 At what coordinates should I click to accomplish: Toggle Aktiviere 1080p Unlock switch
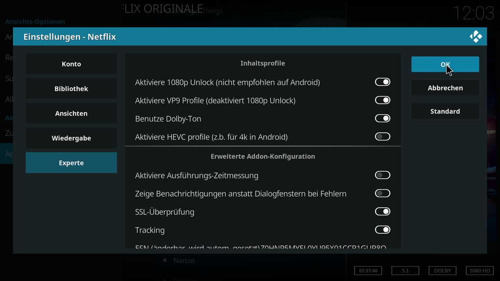tap(382, 82)
